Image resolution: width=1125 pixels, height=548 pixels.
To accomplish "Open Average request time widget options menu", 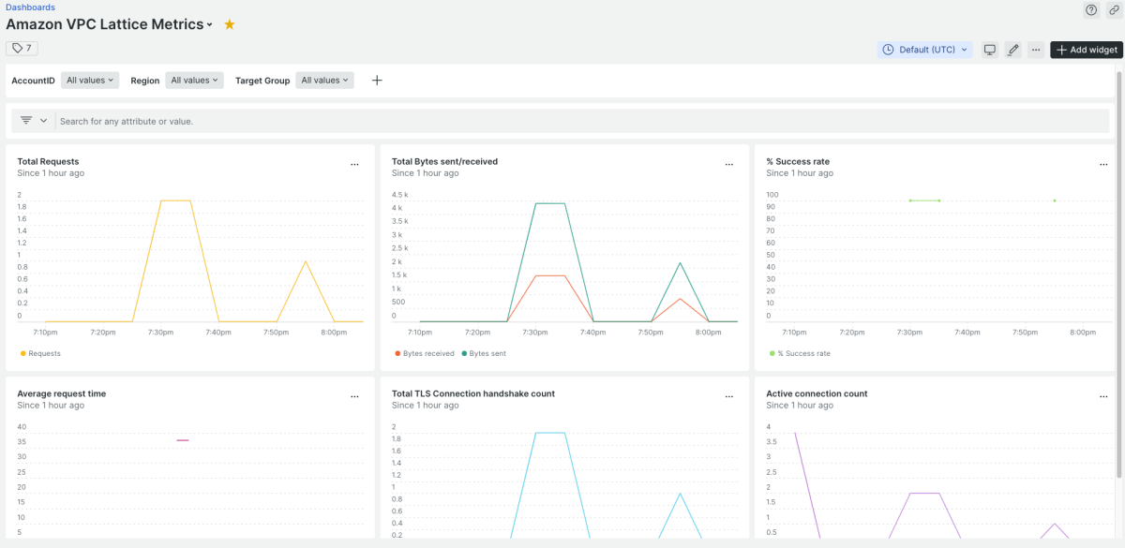I will click(354, 397).
